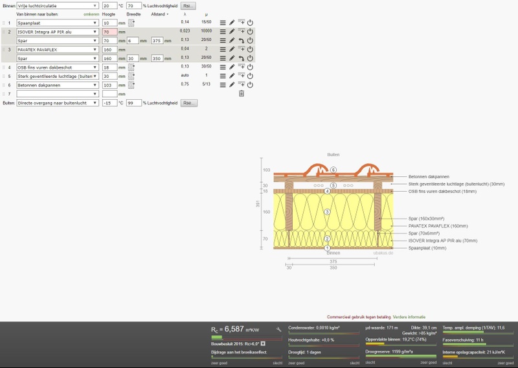This screenshot has height=368, width=518.
Task: Click the Droogreserve rating bar
Action: [x=401, y=356]
